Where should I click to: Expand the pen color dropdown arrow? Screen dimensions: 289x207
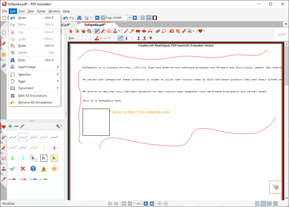point(101,38)
